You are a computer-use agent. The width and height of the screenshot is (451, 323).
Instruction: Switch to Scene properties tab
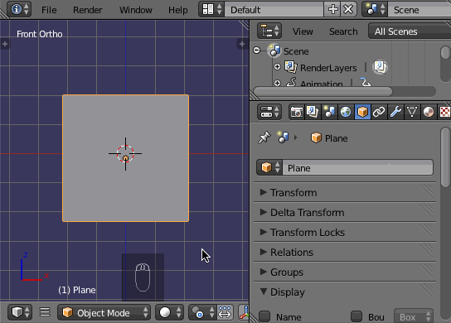click(x=329, y=112)
